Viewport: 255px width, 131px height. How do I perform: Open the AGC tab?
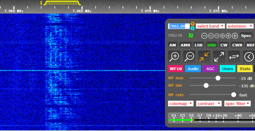pyautogui.click(x=210, y=69)
